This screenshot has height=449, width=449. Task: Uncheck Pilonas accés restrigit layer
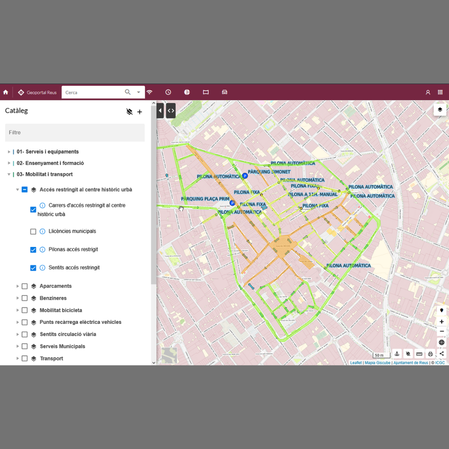click(x=33, y=250)
